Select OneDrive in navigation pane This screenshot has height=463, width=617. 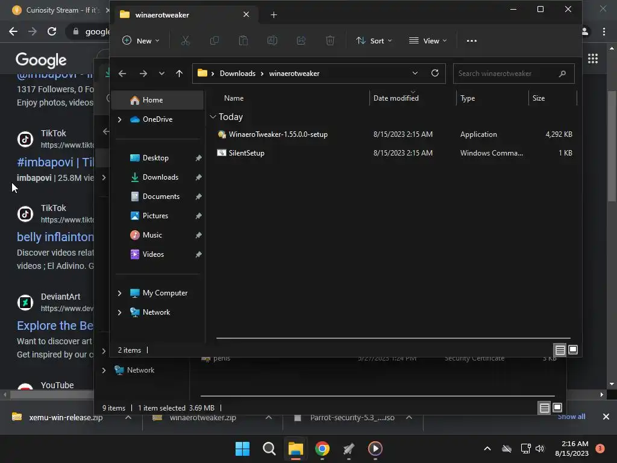pos(157,119)
